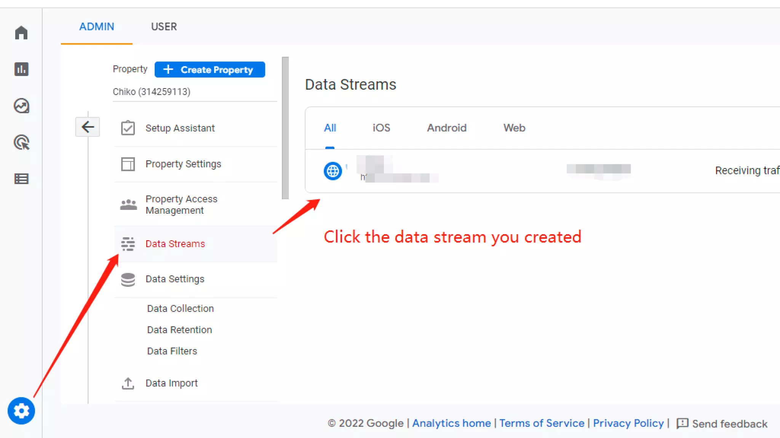Open Terms of Service link

coord(542,423)
